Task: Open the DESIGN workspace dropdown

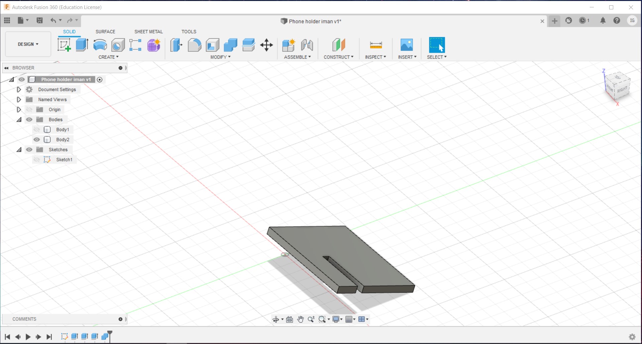Action: tap(28, 44)
